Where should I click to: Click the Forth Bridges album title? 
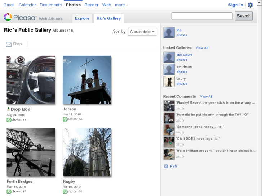click(x=19, y=182)
